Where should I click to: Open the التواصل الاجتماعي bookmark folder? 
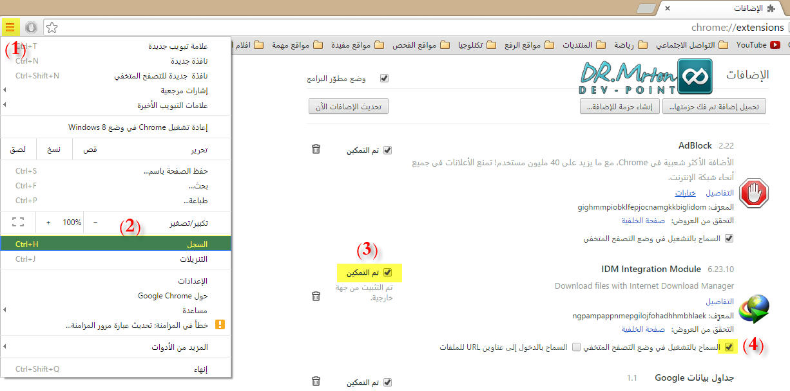coord(691,45)
